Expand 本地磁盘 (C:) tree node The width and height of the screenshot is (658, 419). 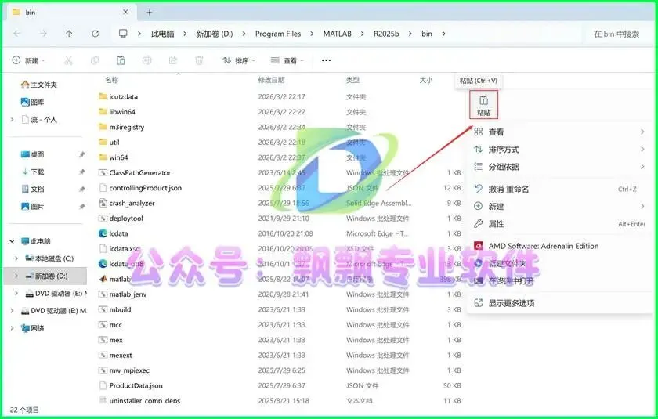pyautogui.click(x=16, y=258)
